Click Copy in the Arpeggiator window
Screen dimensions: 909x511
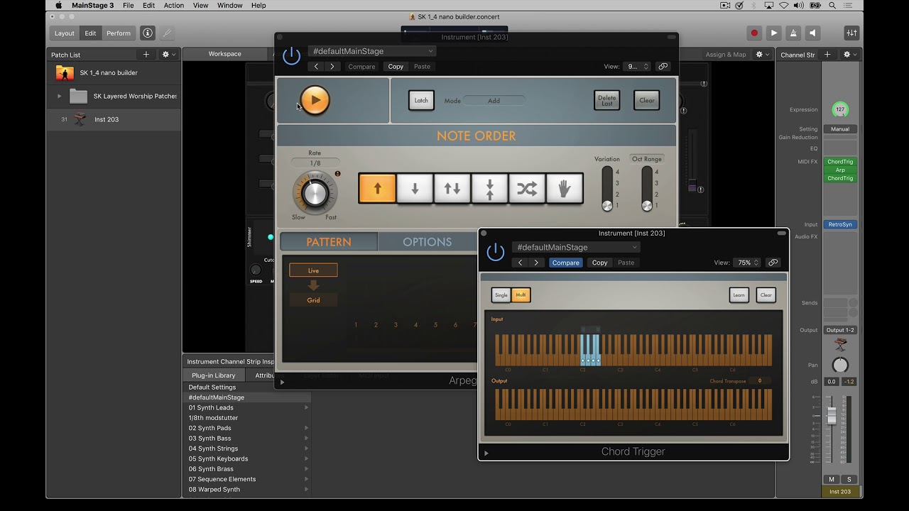pos(396,67)
